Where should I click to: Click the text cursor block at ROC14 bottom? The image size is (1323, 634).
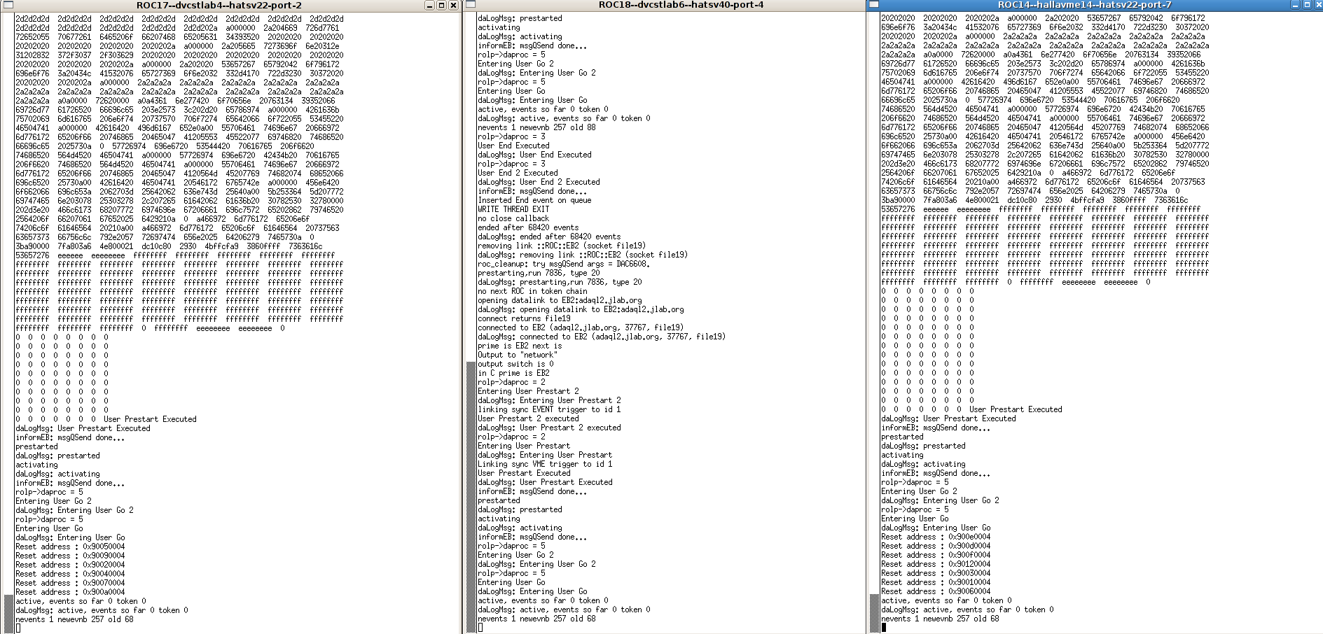(883, 628)
